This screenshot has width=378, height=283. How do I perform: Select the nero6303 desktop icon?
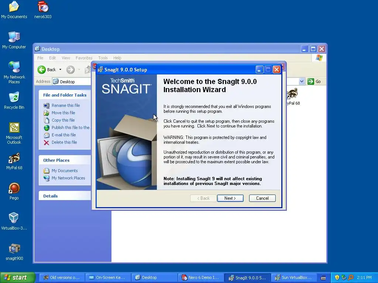(43, 10)
